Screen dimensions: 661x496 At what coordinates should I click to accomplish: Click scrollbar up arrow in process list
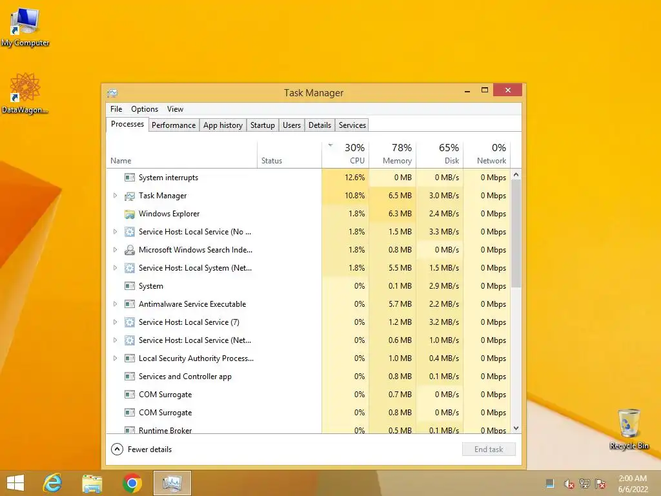[516, 174]
